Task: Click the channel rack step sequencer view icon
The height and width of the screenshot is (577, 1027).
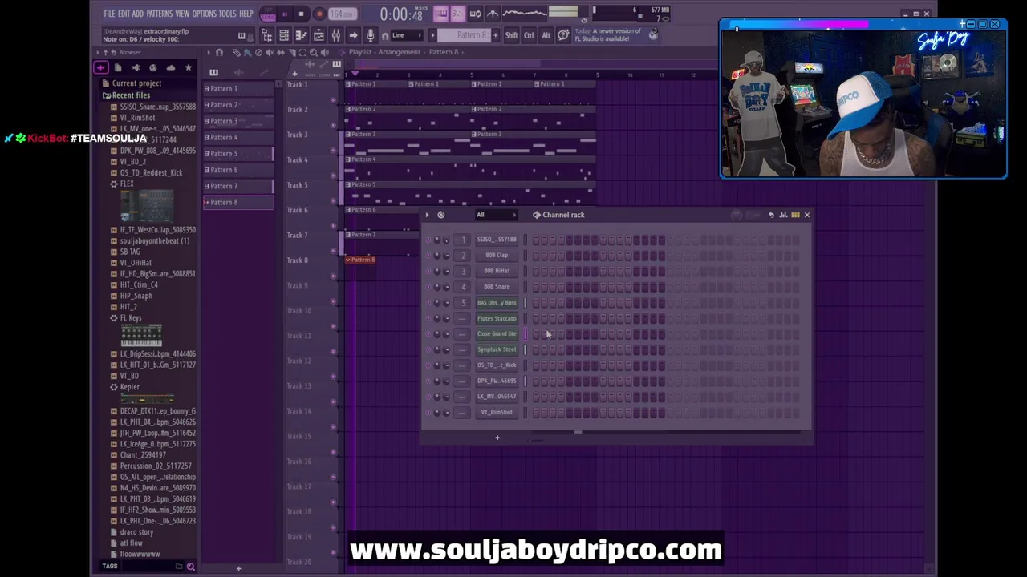Action: pyautogui.click(x=795, y=215)
